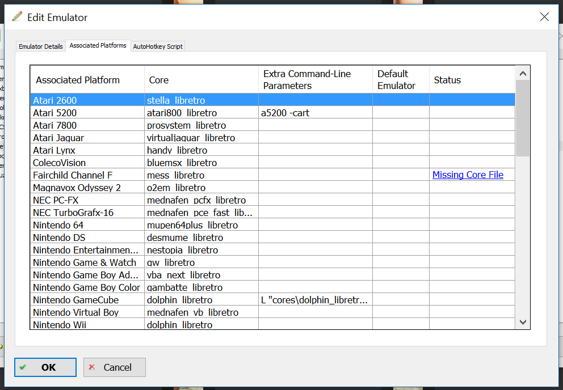Image resolution: width=563 pixels, height=390 pixels.
Task: Sort by the Associated Platform column header
Action: pyautogui.click(x=87, y=80)
